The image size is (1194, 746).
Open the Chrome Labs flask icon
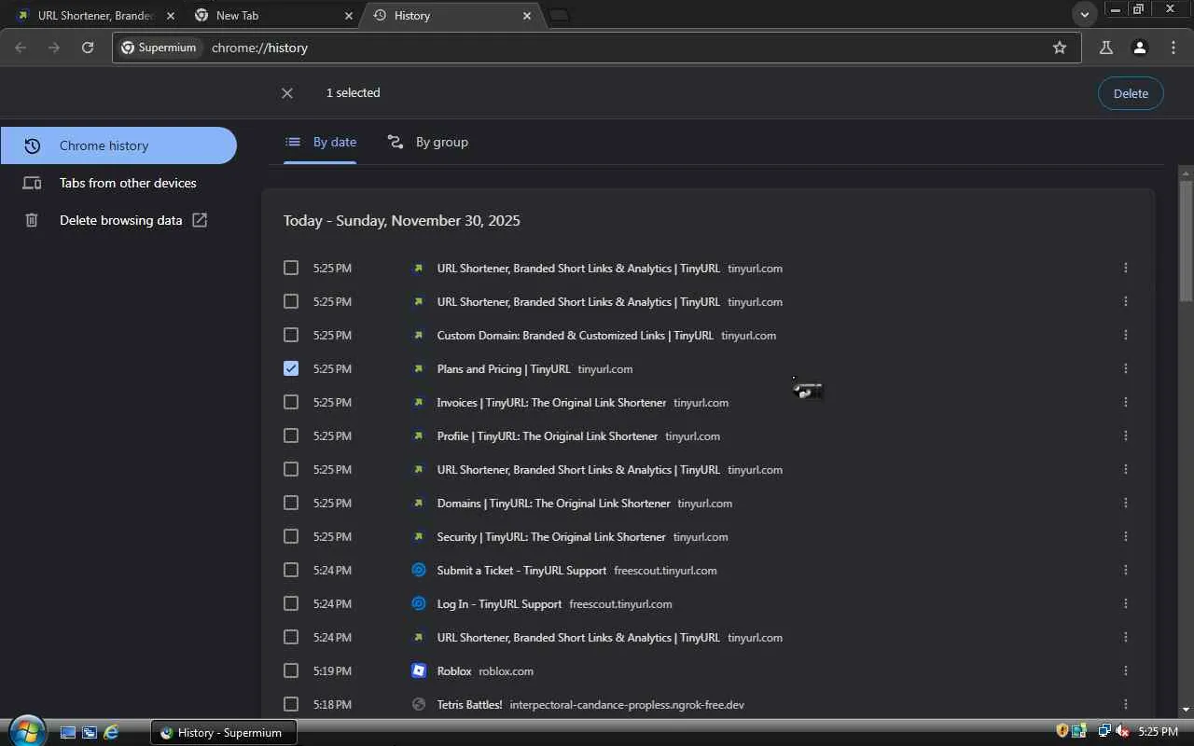1106,48
